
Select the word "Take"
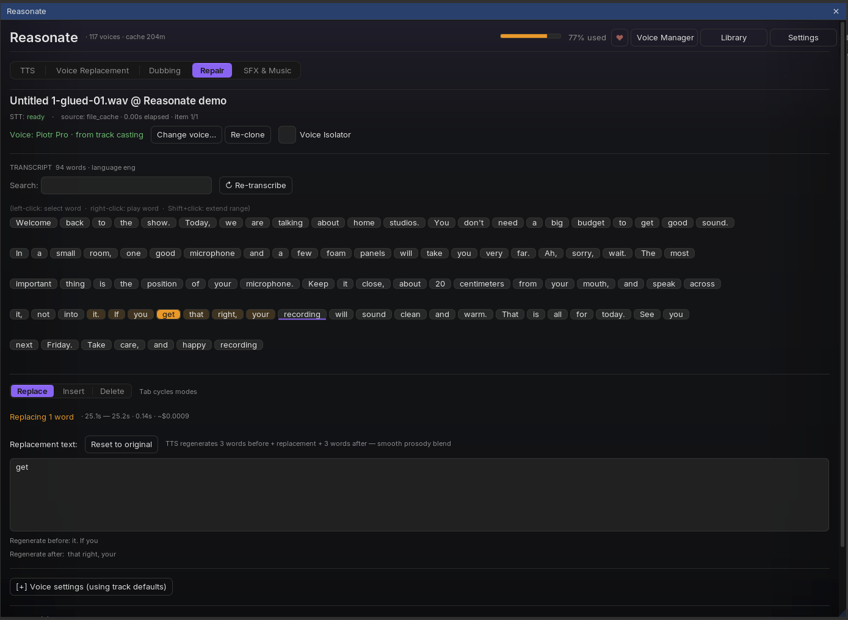96,345
